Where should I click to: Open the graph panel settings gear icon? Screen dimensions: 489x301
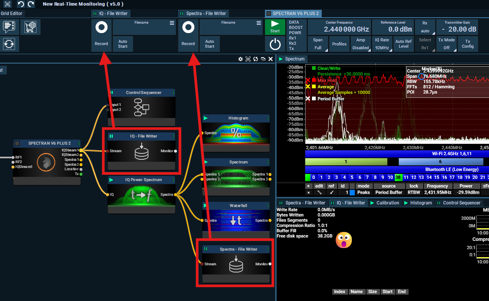[241, 59]
